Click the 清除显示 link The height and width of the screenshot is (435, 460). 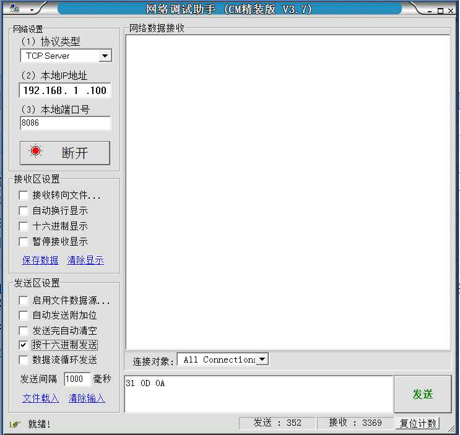pos(85,260)
